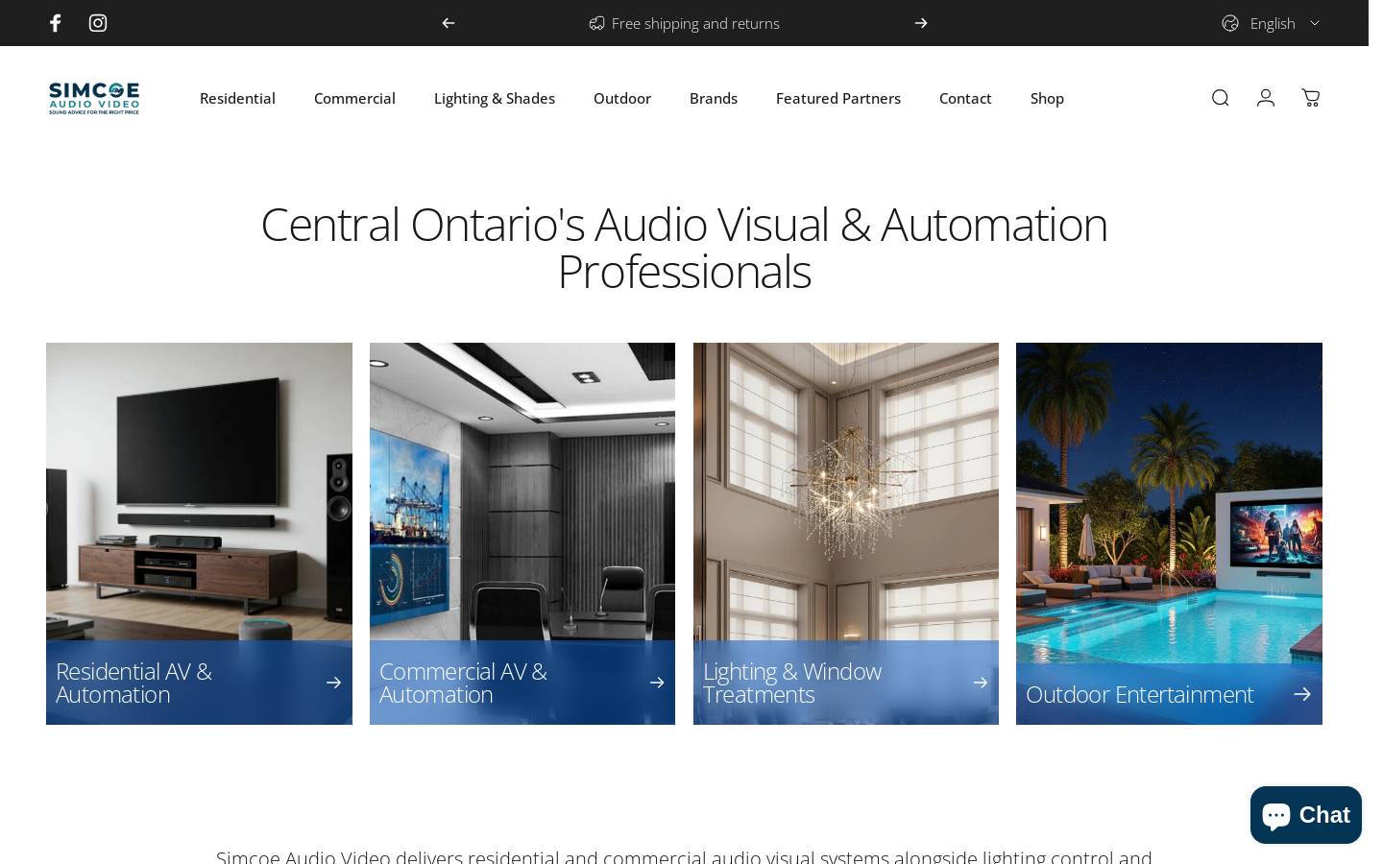Open the Shopify Chat widget
Viewport: 1383px width, 864px height.
pos(1306,815)
